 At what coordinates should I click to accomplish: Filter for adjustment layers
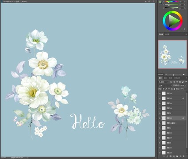174,82
